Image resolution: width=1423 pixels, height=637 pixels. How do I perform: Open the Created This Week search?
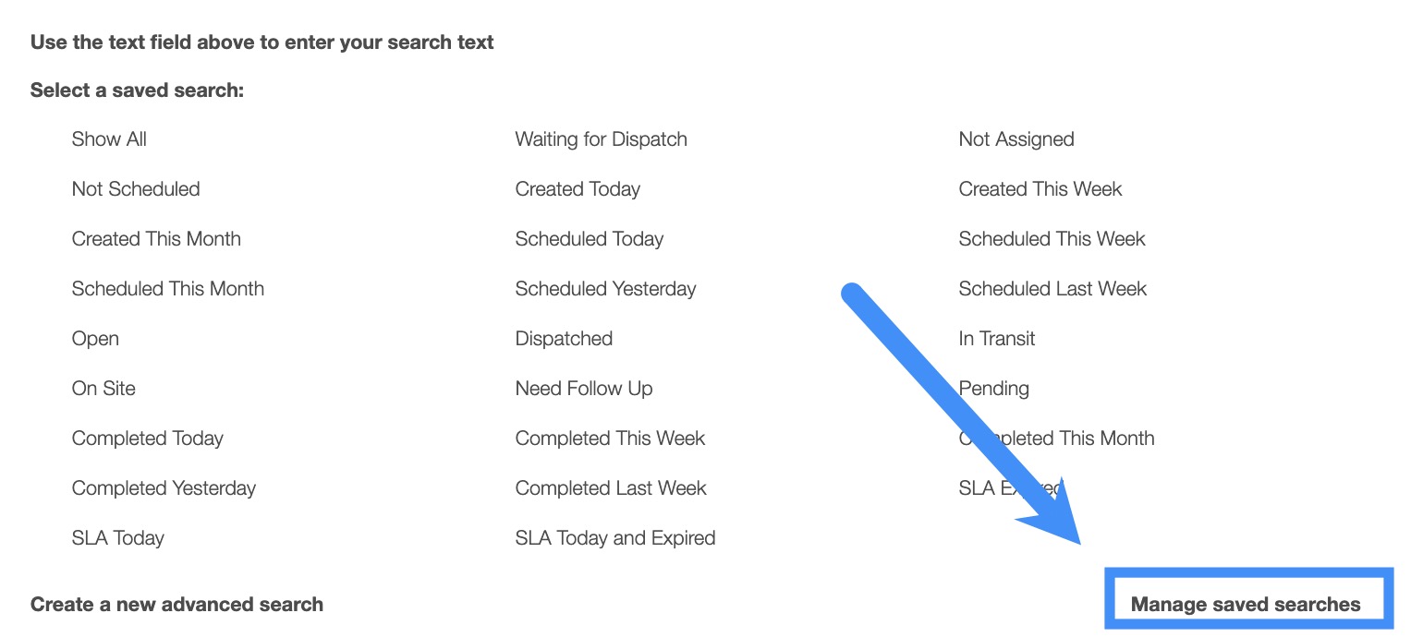1040,189
